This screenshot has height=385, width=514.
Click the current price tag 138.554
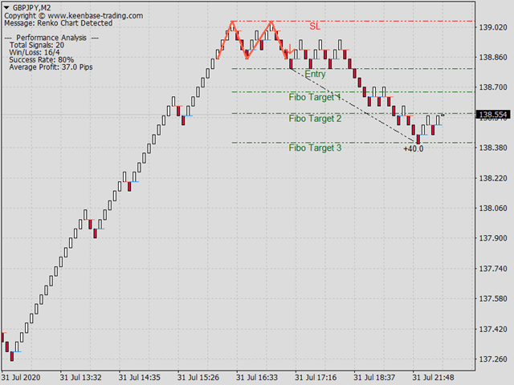click(x=493, y=115)
